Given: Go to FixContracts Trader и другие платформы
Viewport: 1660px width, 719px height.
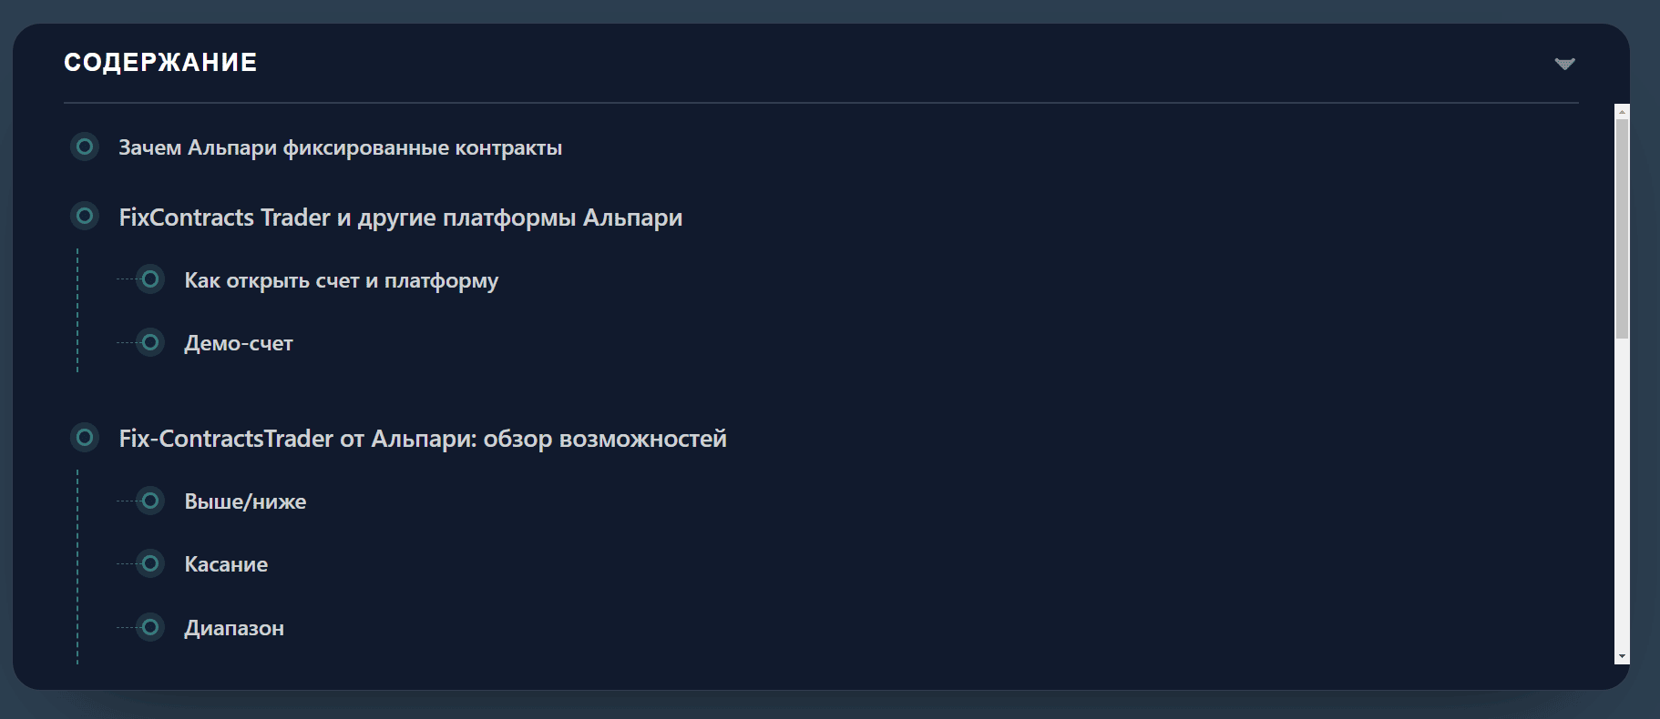Looking at the screenshot, I should 400,218.
